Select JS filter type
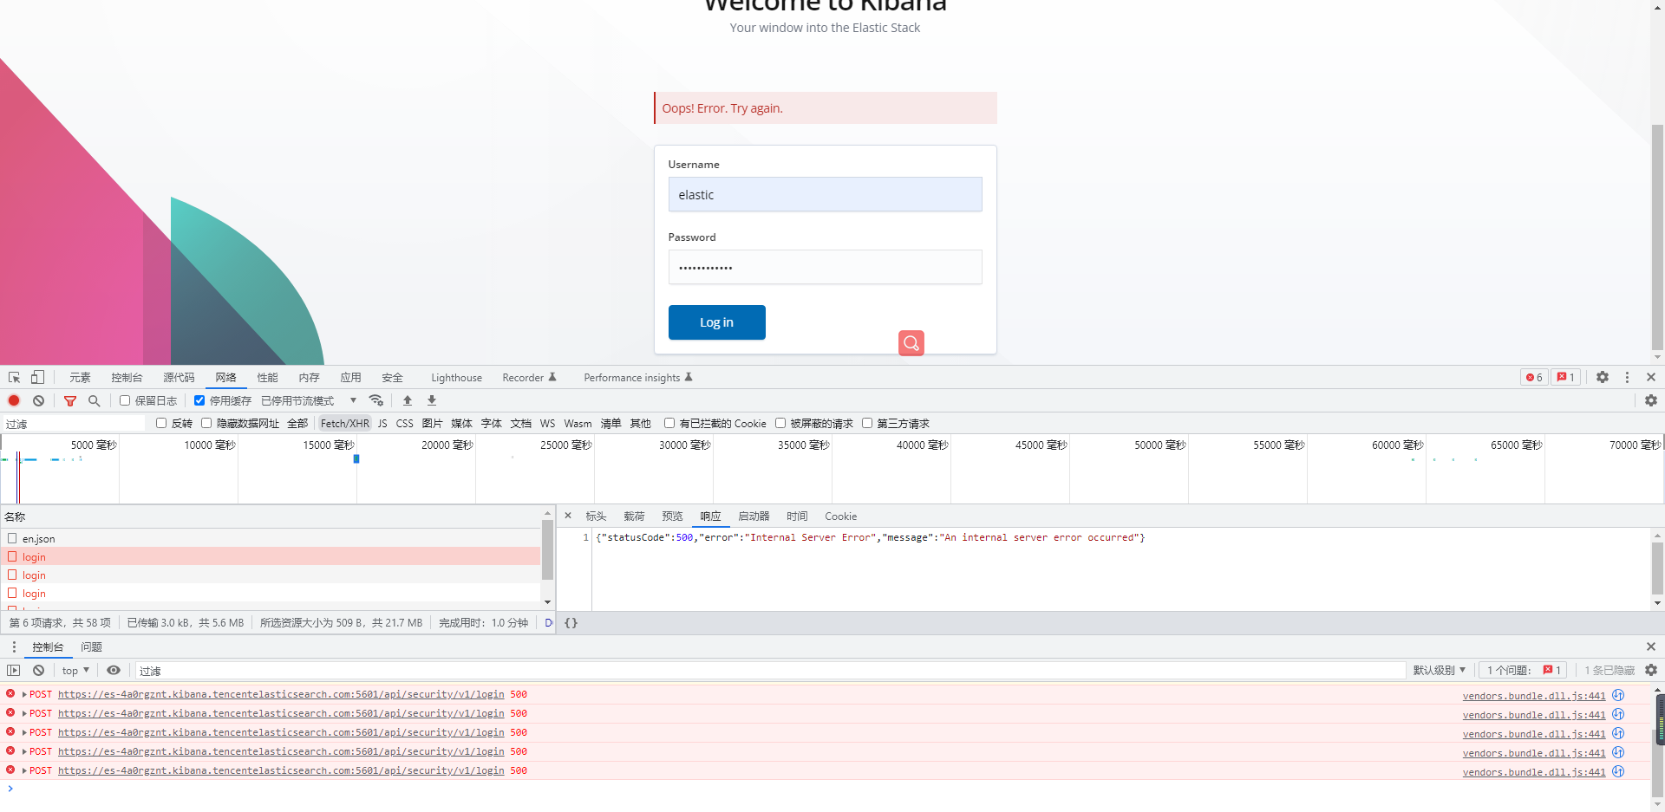 [382, 423]
